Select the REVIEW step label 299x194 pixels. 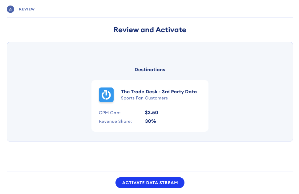click(x=27, y=9)
